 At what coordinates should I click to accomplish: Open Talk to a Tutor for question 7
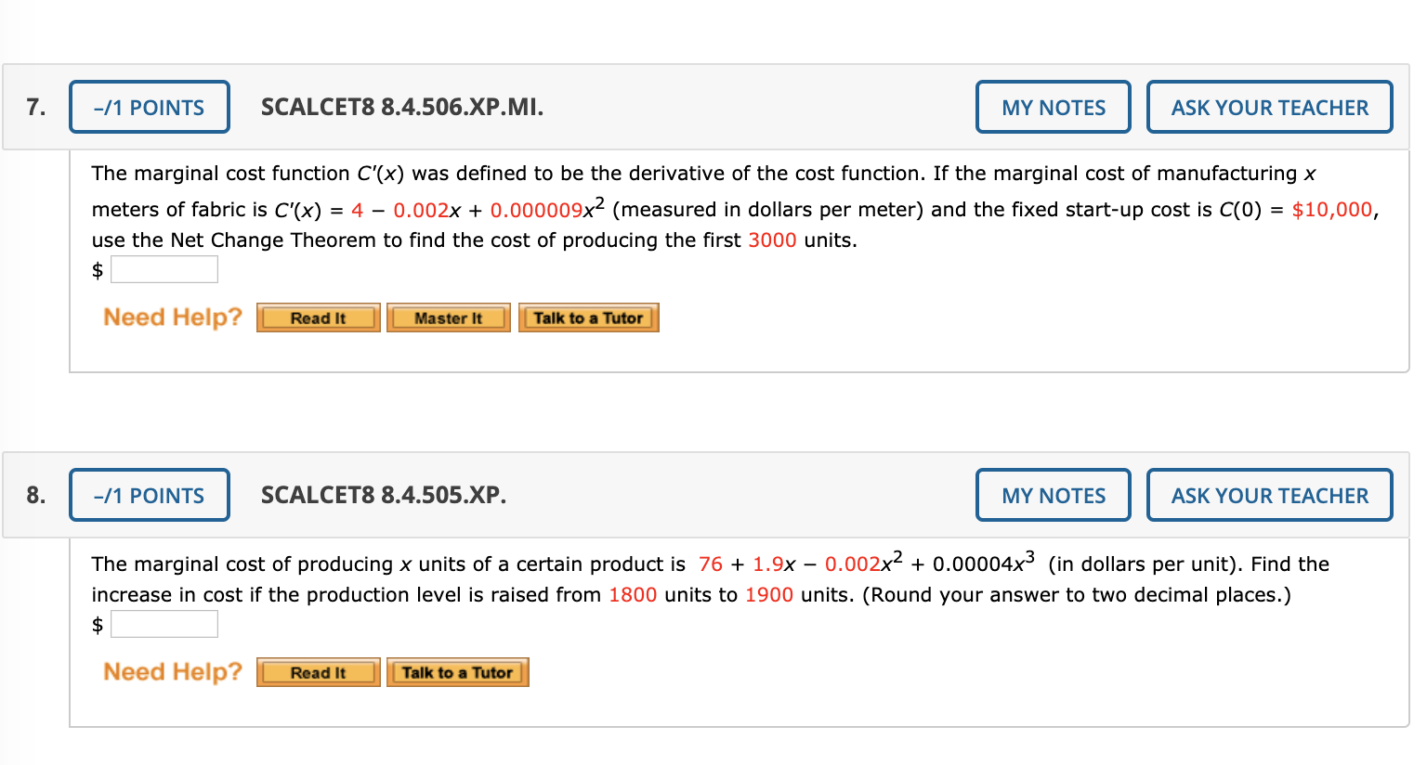pos(588,317)
